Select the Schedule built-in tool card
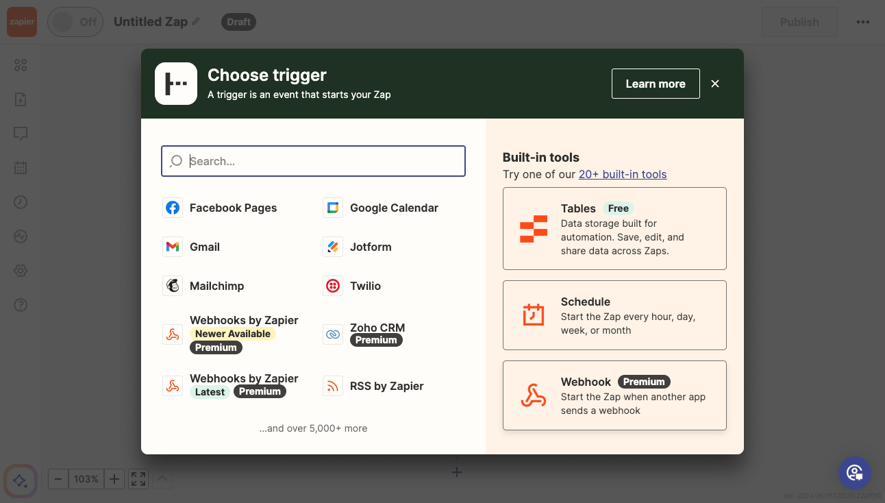The width and height of the screenshot is (885, 503). 614,315
